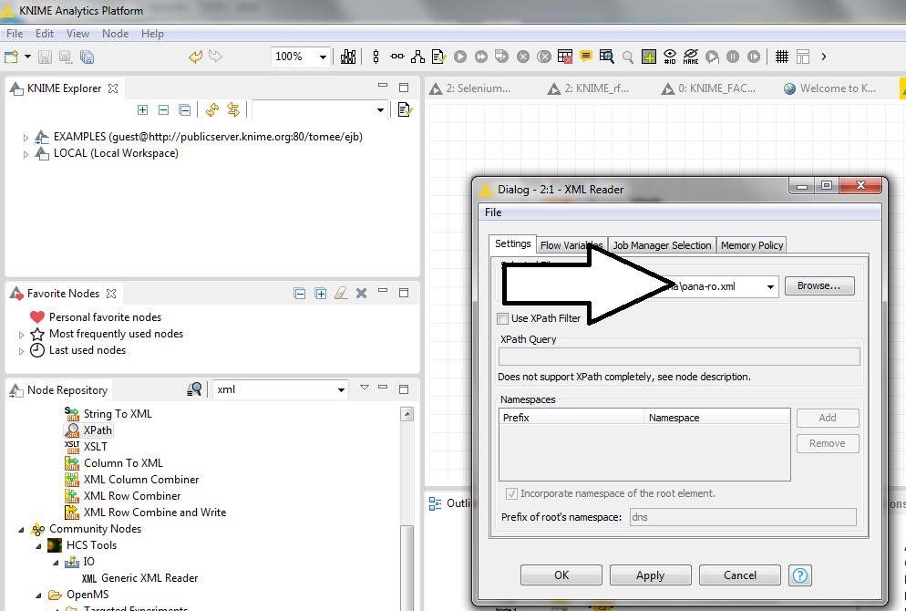
Task: Open the Node menu
Action: 115,34
